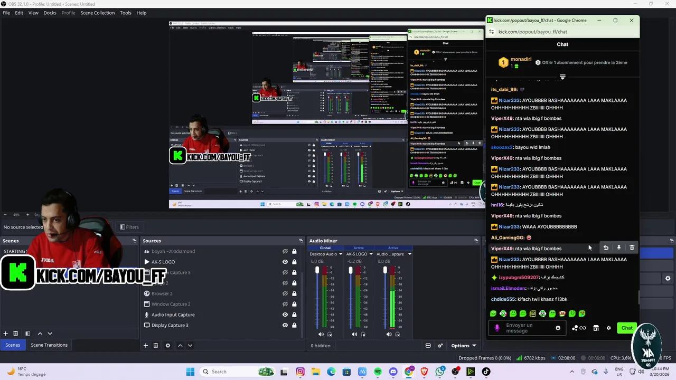Open the gear button in the OBS controls dock
The width and height of the screenshot is (676, 380).
click(x=668, y=278)
